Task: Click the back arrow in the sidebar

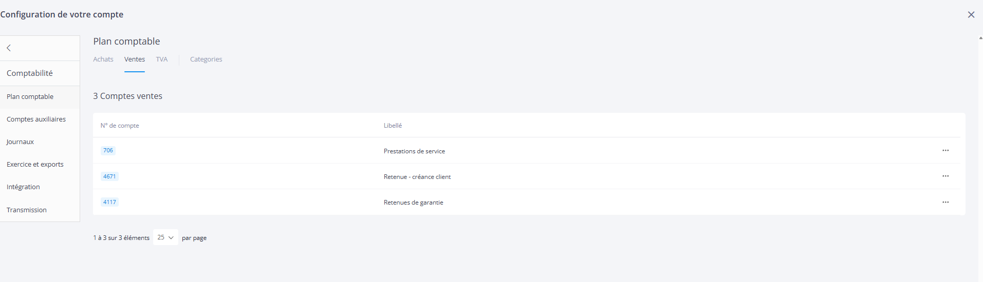Action: (9, 48)
